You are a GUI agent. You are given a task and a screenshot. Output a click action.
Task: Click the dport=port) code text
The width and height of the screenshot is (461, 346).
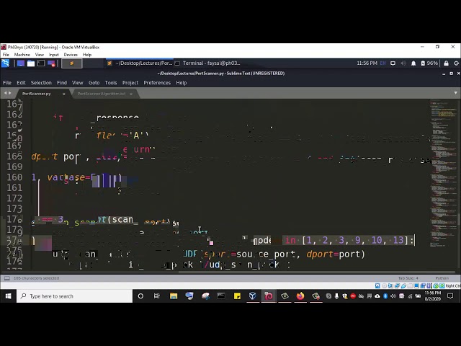[x=336, y=254]
